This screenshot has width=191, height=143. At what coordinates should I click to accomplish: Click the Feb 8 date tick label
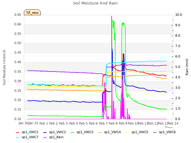click(x=113, y=123)
